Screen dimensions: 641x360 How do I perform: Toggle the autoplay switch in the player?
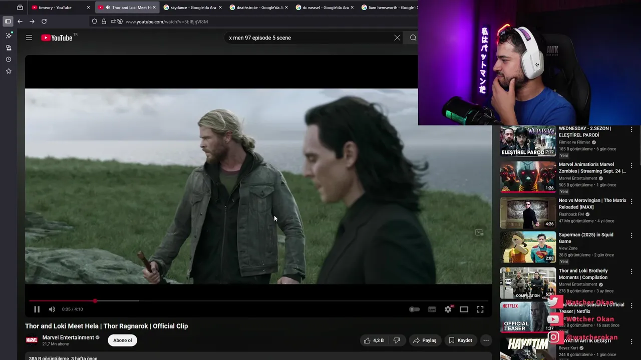pos(414,309)
